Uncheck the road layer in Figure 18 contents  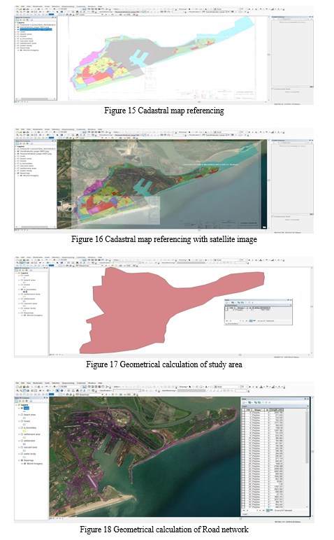(x=22, y=408)
